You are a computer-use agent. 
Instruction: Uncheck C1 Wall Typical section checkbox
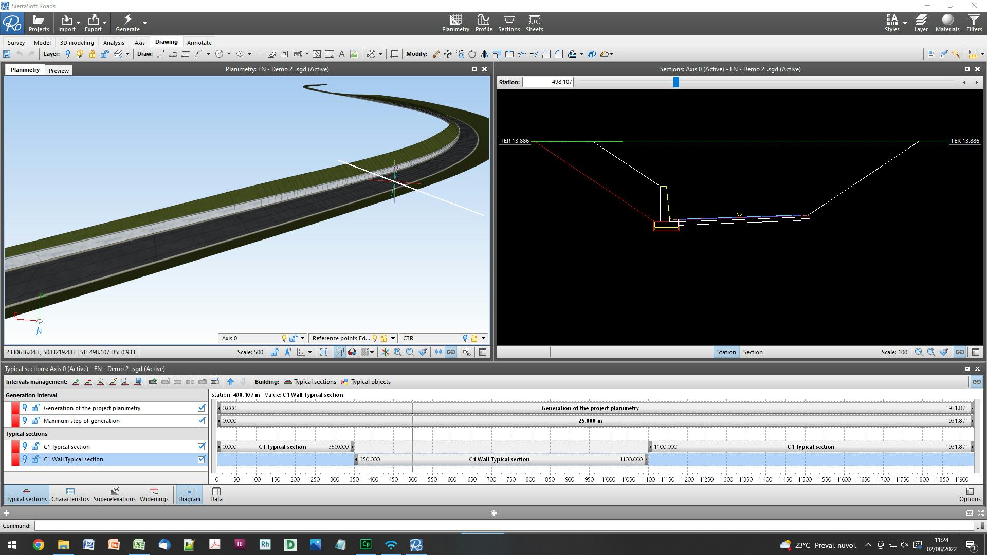pyautogui.click(x=202, y=459)
